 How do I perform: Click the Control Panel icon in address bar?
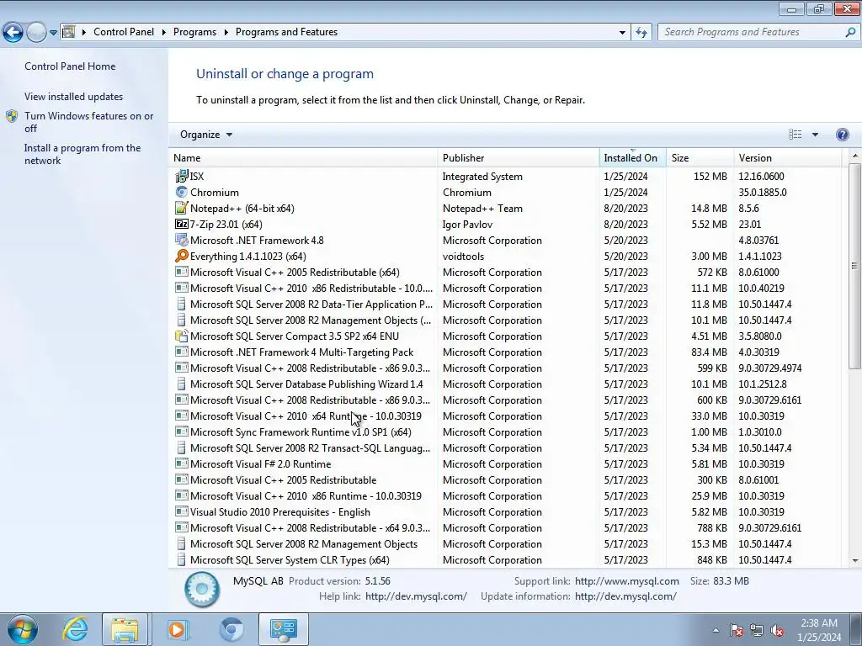click(69, 32)
